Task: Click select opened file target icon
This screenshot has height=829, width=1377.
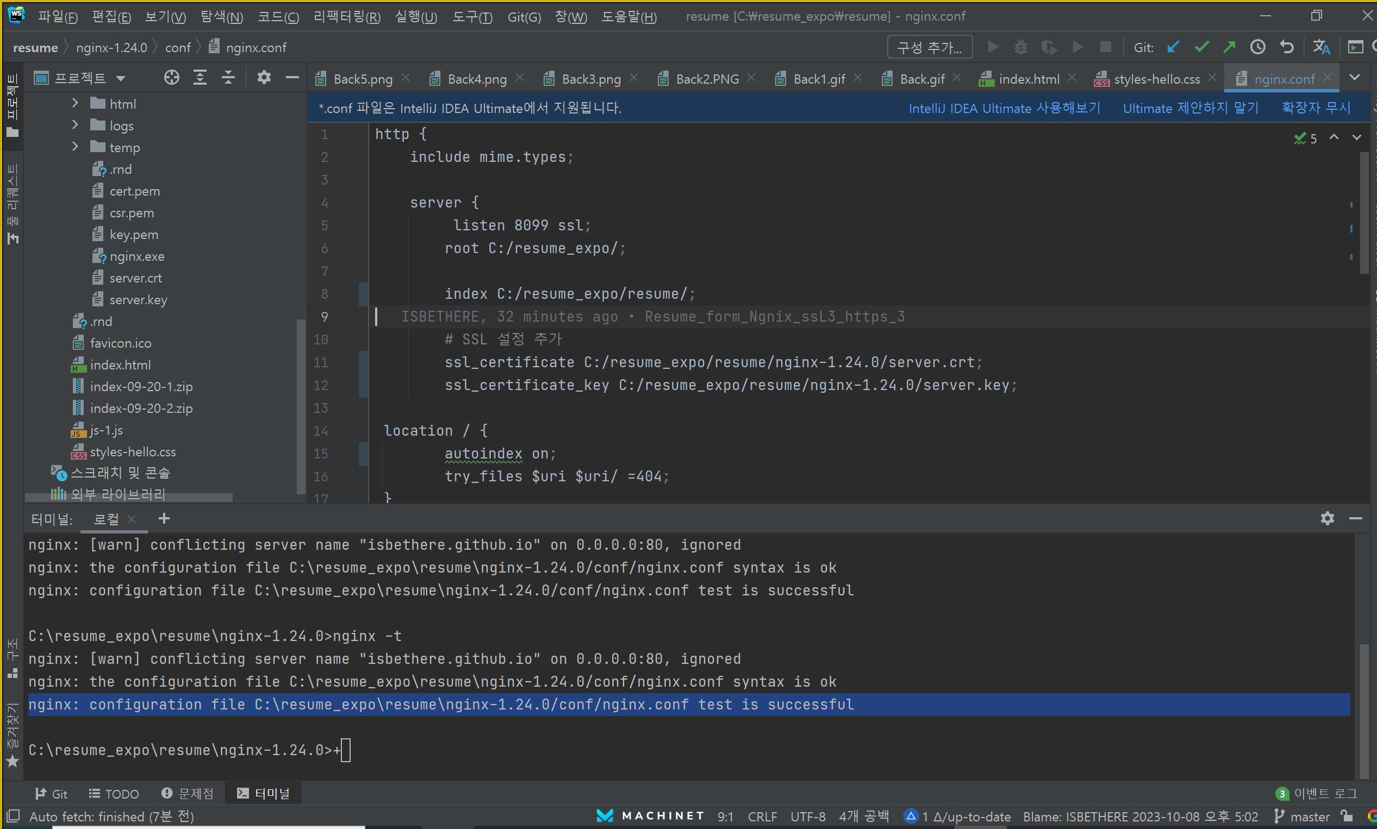Action: tap(172, 78)
